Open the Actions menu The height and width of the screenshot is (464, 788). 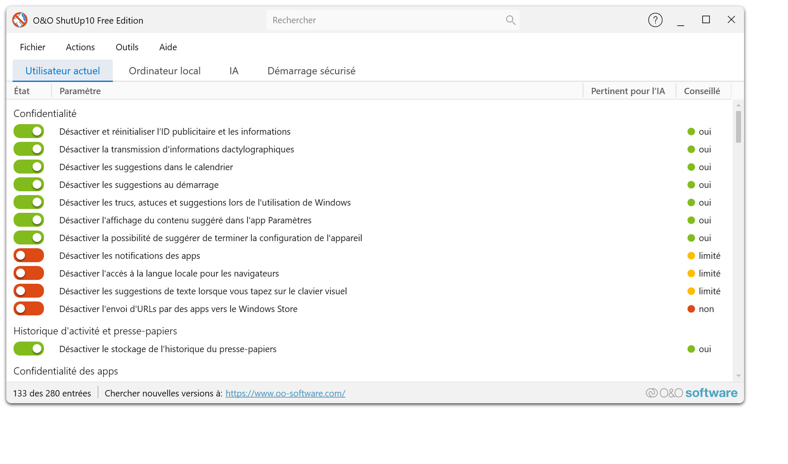[80, 47]
